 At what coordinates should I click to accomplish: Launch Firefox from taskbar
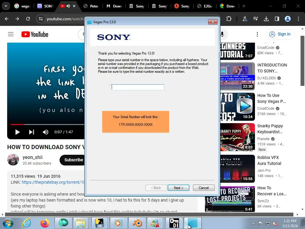(45, 223)
